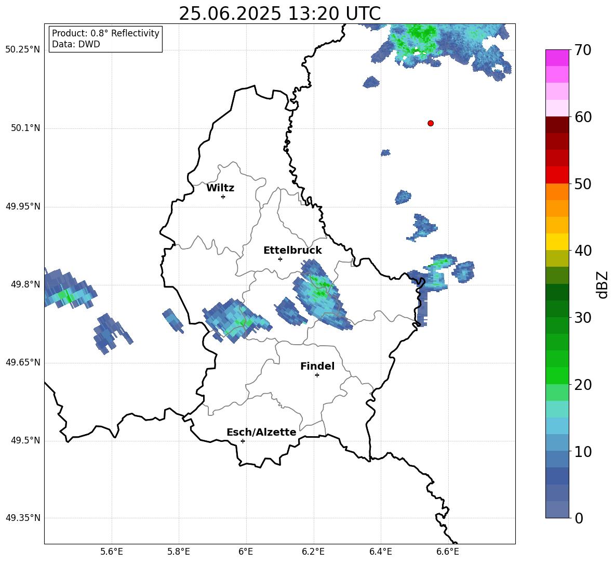Viewport: 615px width, 562px height.
Task: Click the Findel station label
Action: [x=317, y=366]
